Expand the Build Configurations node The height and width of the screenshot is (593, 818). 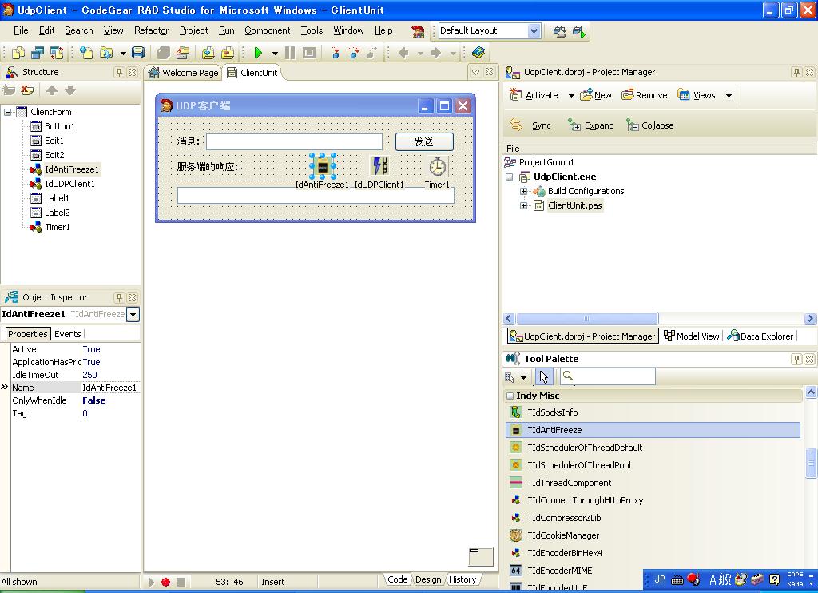point(524,191)
